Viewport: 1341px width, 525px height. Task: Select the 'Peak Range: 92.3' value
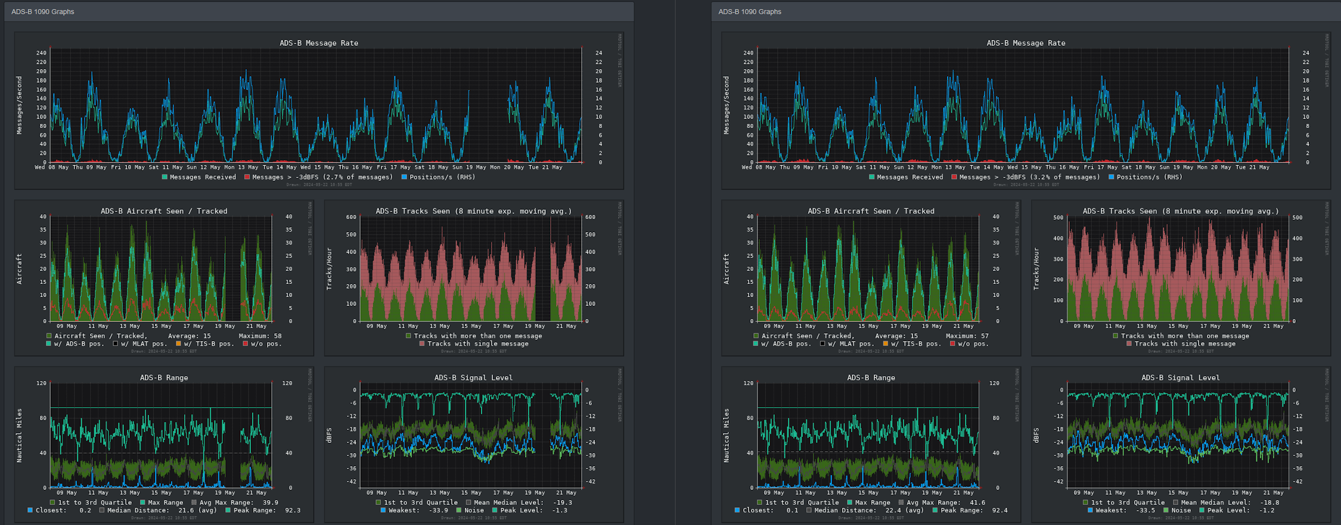tap(267, 510)
